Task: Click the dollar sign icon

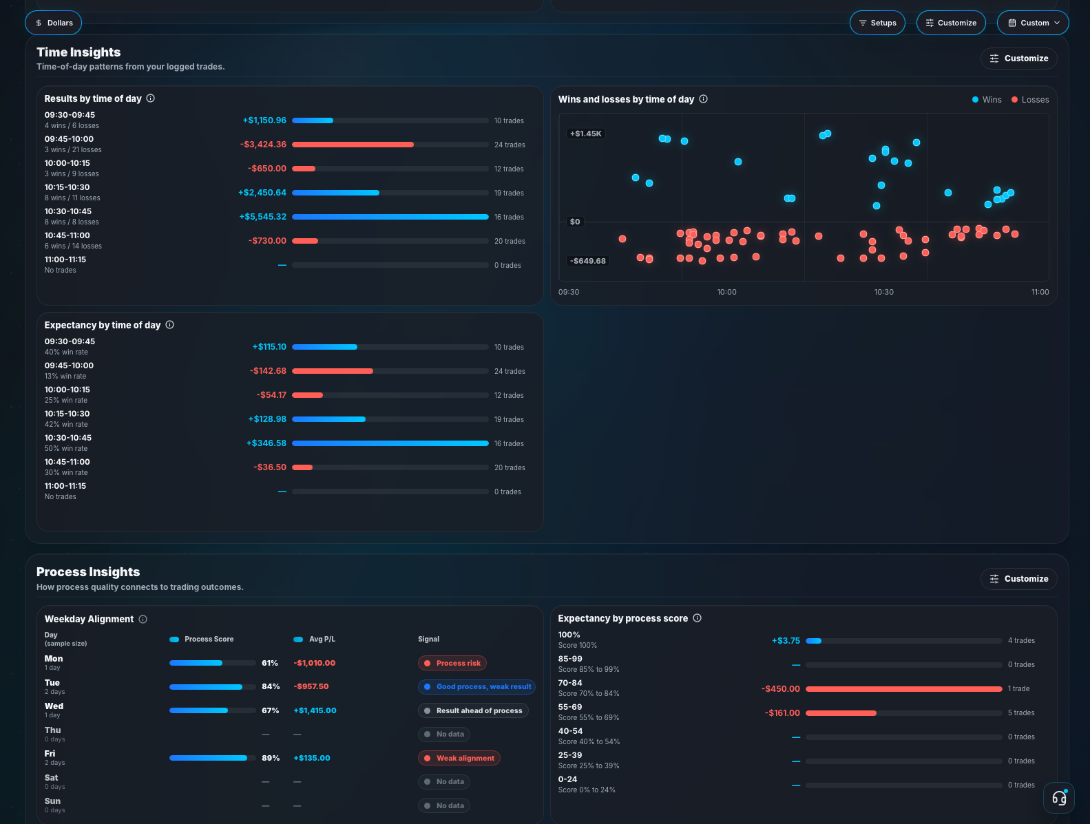Action: click(x=39, y=23)
